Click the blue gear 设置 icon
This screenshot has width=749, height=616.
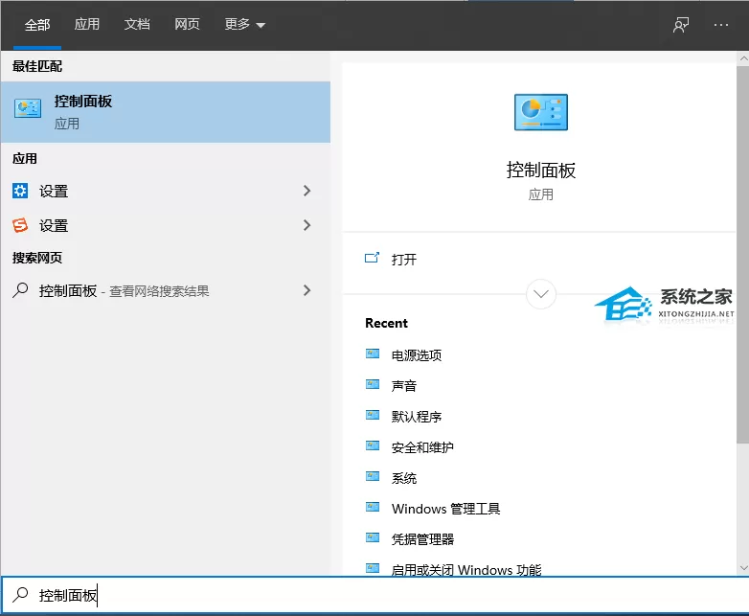click(20, 191)
